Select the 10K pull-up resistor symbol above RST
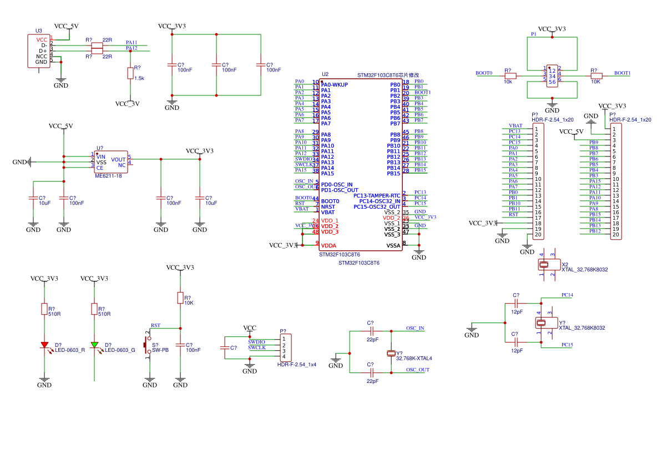 point(180,298)
